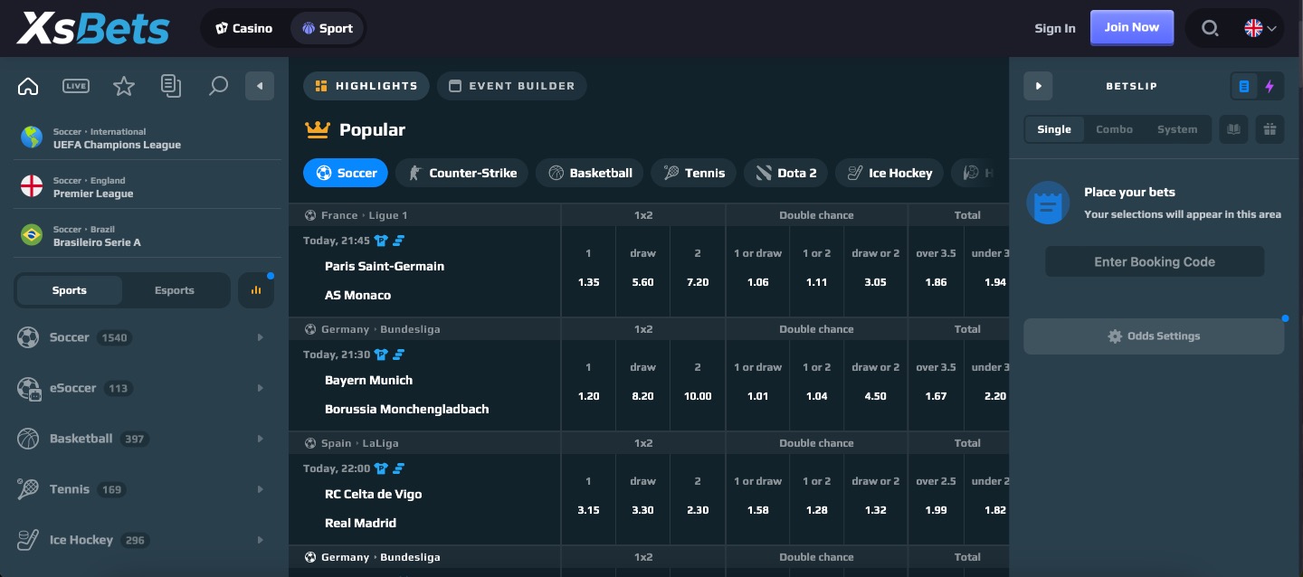Image resolution: width=1303 pixels, height=577 pixels.
Task: Click the header search magnifier icon
Action: [1210, 28]
